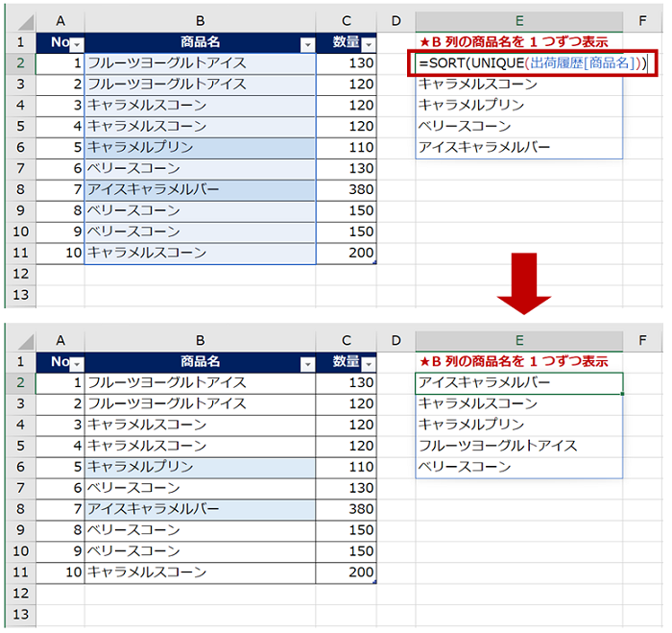Viewport: 672px width, 633px height.
Task: Click the red ★B 列 title in upper sheet
Action: 514,42
